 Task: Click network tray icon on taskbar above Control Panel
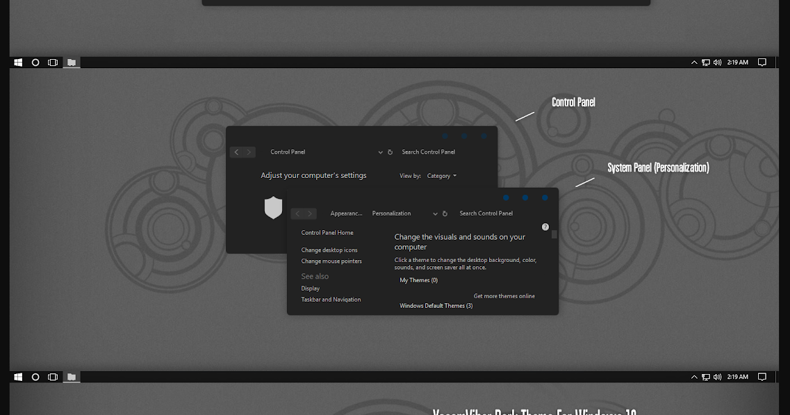706,63
